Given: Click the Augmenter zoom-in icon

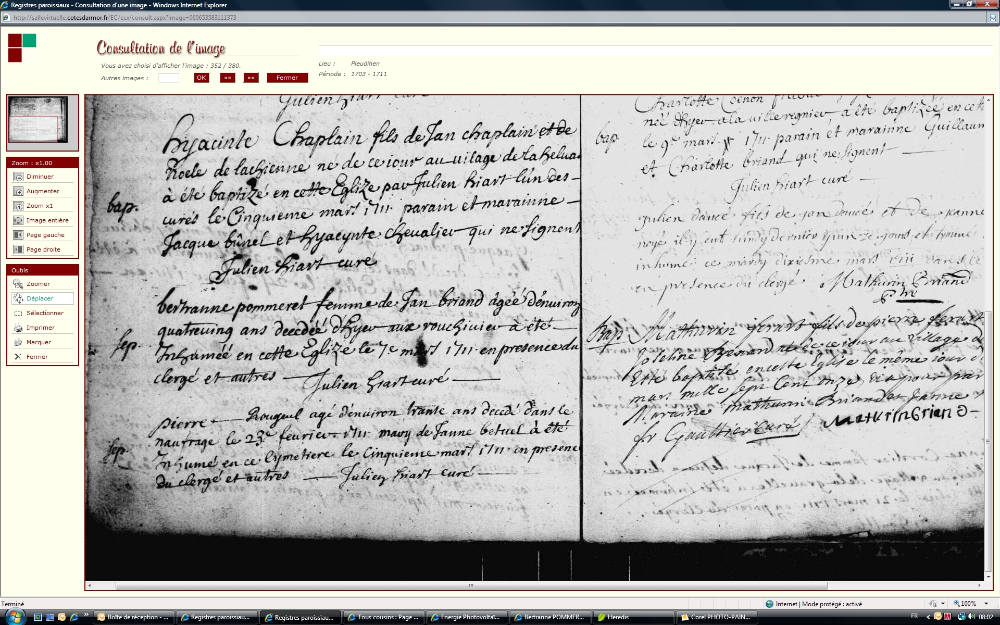Looking at the screenshot, I should 18,192.
